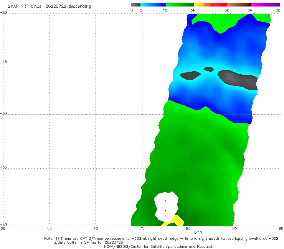Click the white data gap in the swath
The width and height of the screenshot is (284, 249).
166,207
